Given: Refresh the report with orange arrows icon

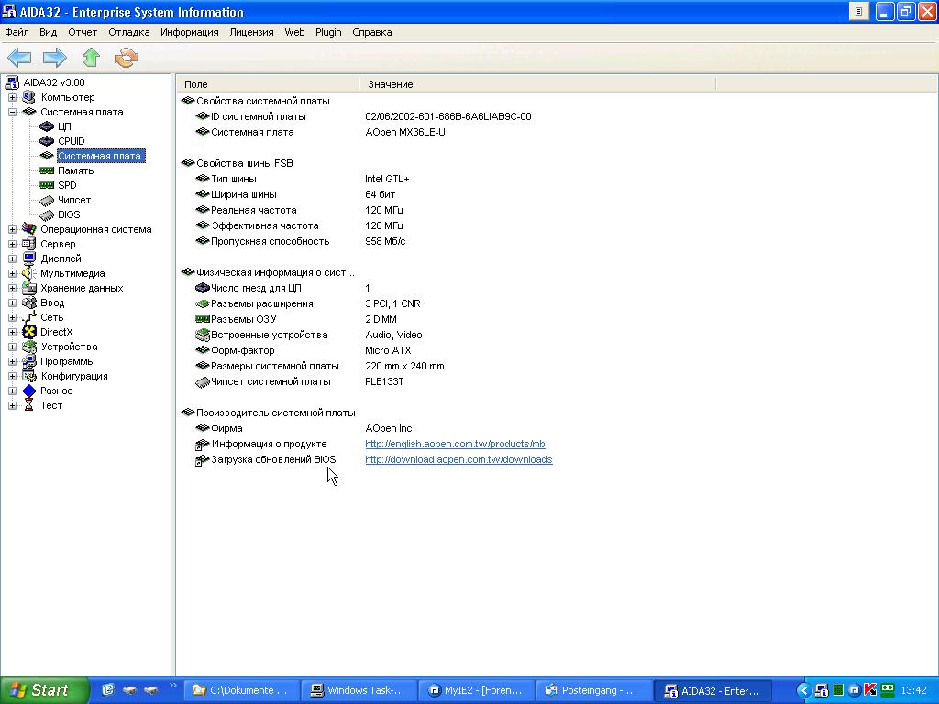Looking at the screenshot, I should pyautogui.click(x=127, y=58).
